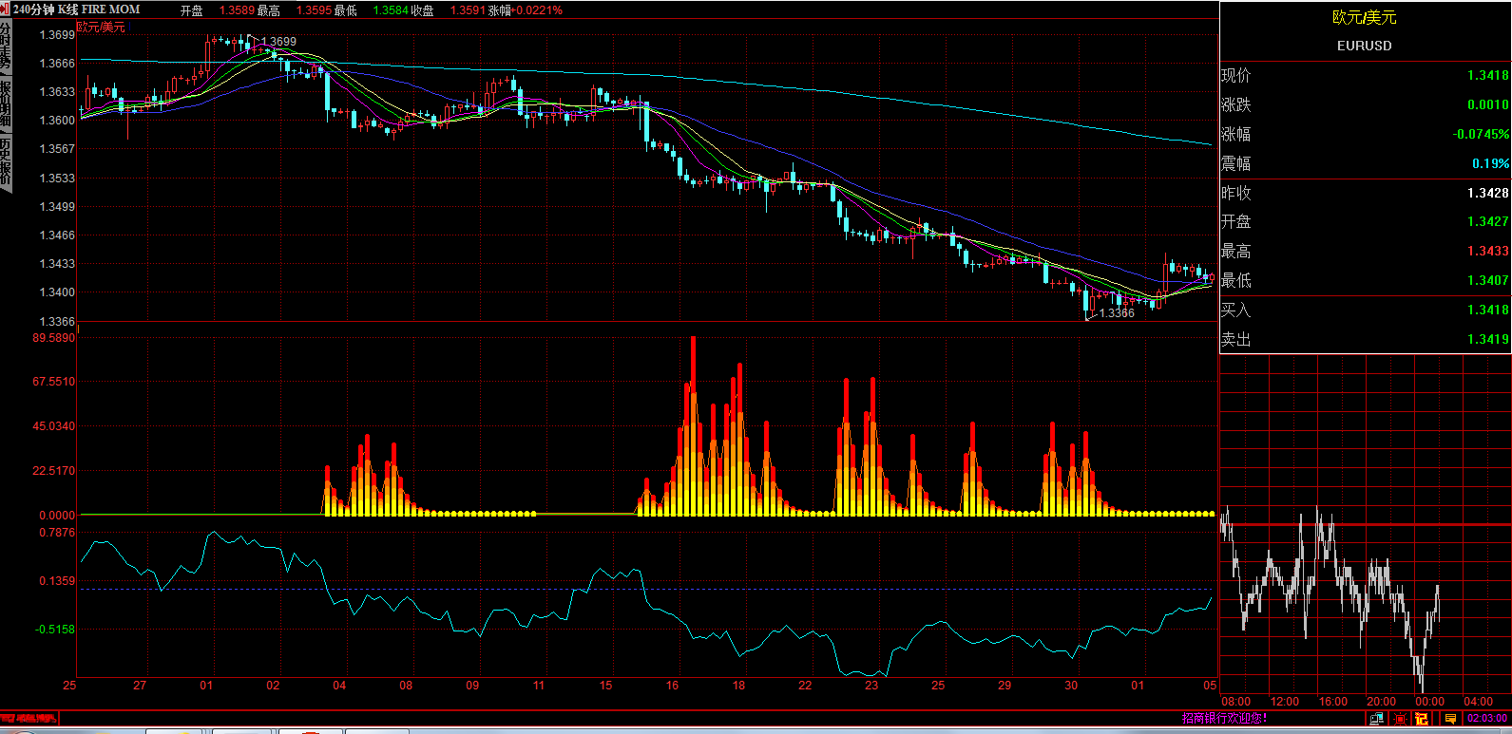This screenshot has height=734, width=1512.
Task: Click 16:00 on the intraday mini chart axis
Action: click(1333, 702)
